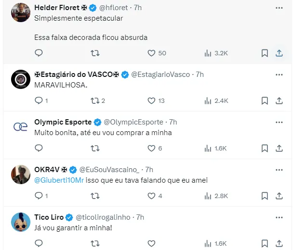Bookmark OKR4V's tweet
Image resolution: width=293 pixels, height=250 pixels.
coord(265,196)
